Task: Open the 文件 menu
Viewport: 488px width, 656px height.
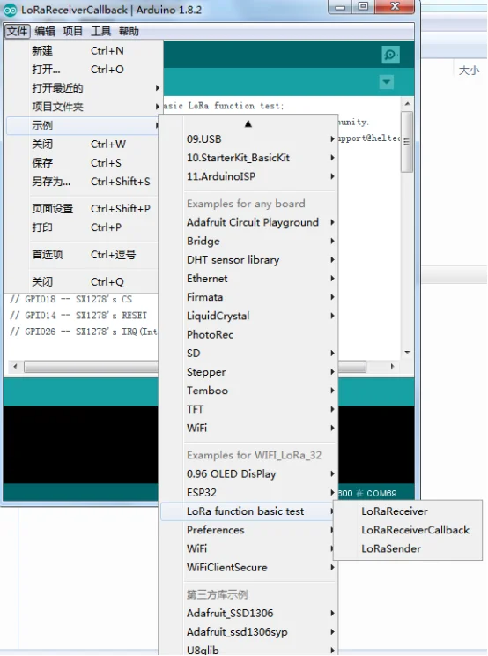Action: [17, 32]
